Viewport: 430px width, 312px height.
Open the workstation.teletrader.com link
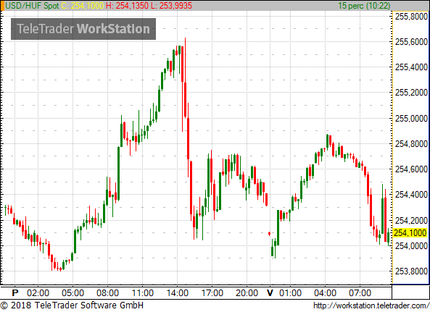click(x=371, y=305)
